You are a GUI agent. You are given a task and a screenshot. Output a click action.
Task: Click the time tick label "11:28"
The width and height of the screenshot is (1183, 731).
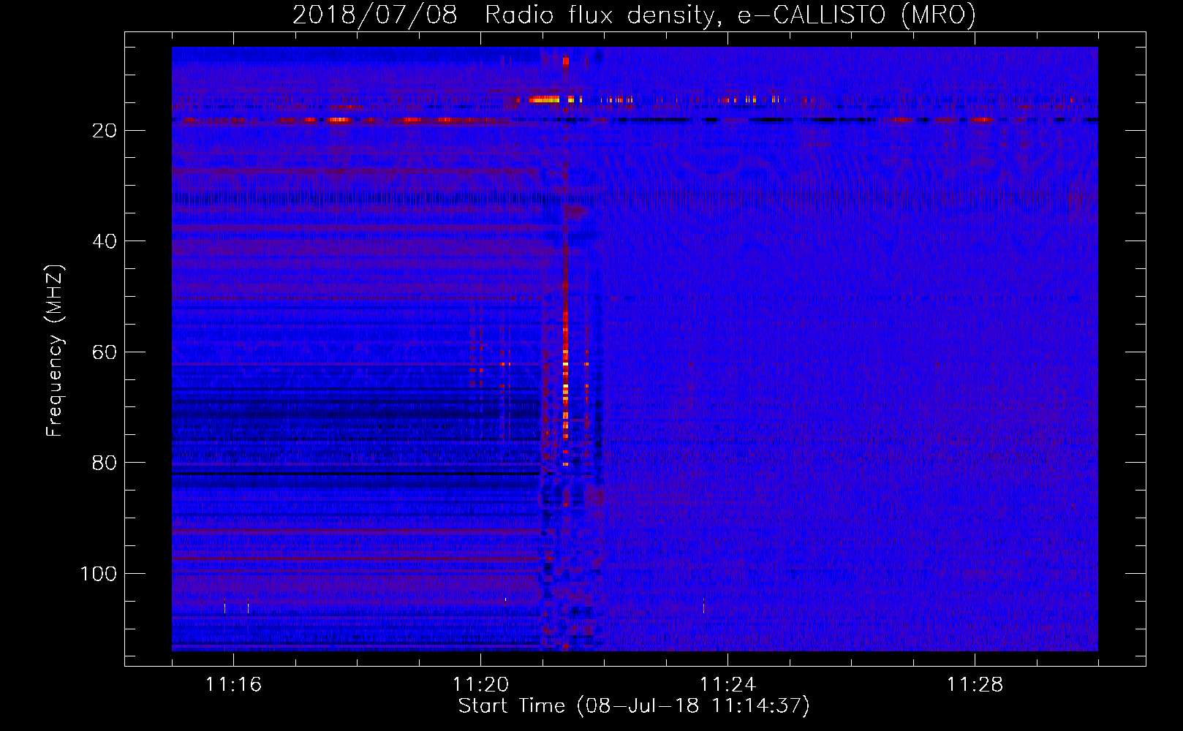pos(975,685)
